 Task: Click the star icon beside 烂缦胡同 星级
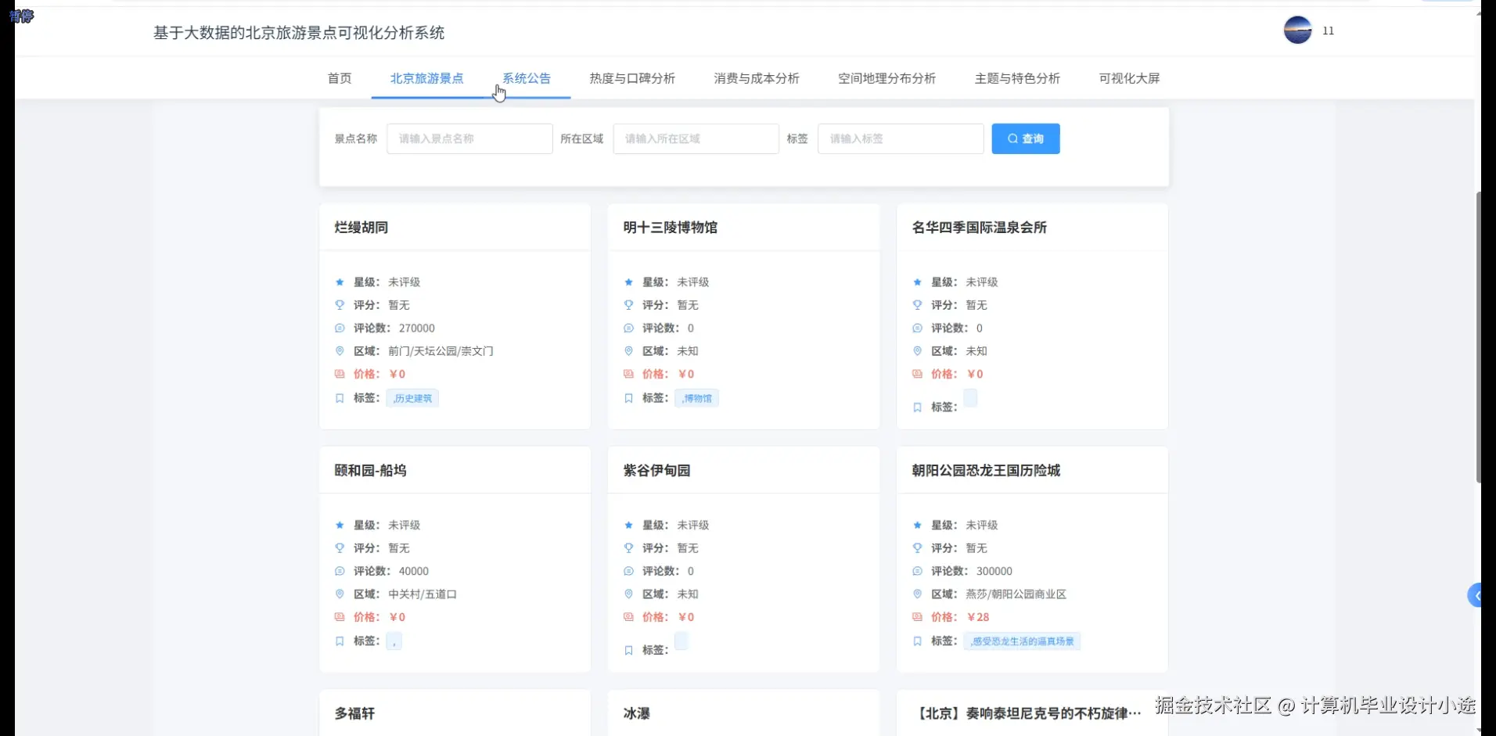339,282
